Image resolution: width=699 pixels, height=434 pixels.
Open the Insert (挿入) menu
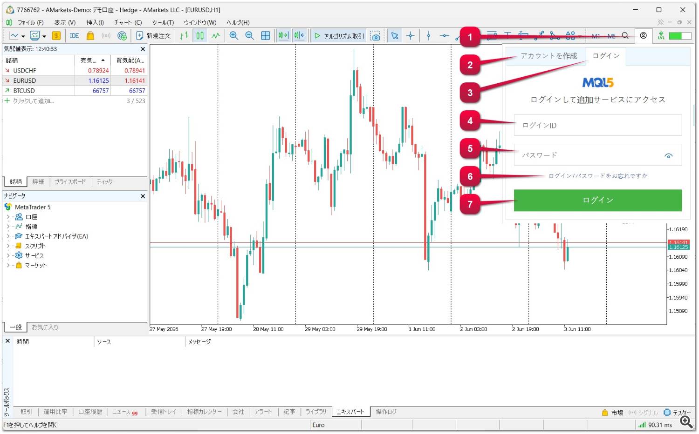(x=95, y=22)
